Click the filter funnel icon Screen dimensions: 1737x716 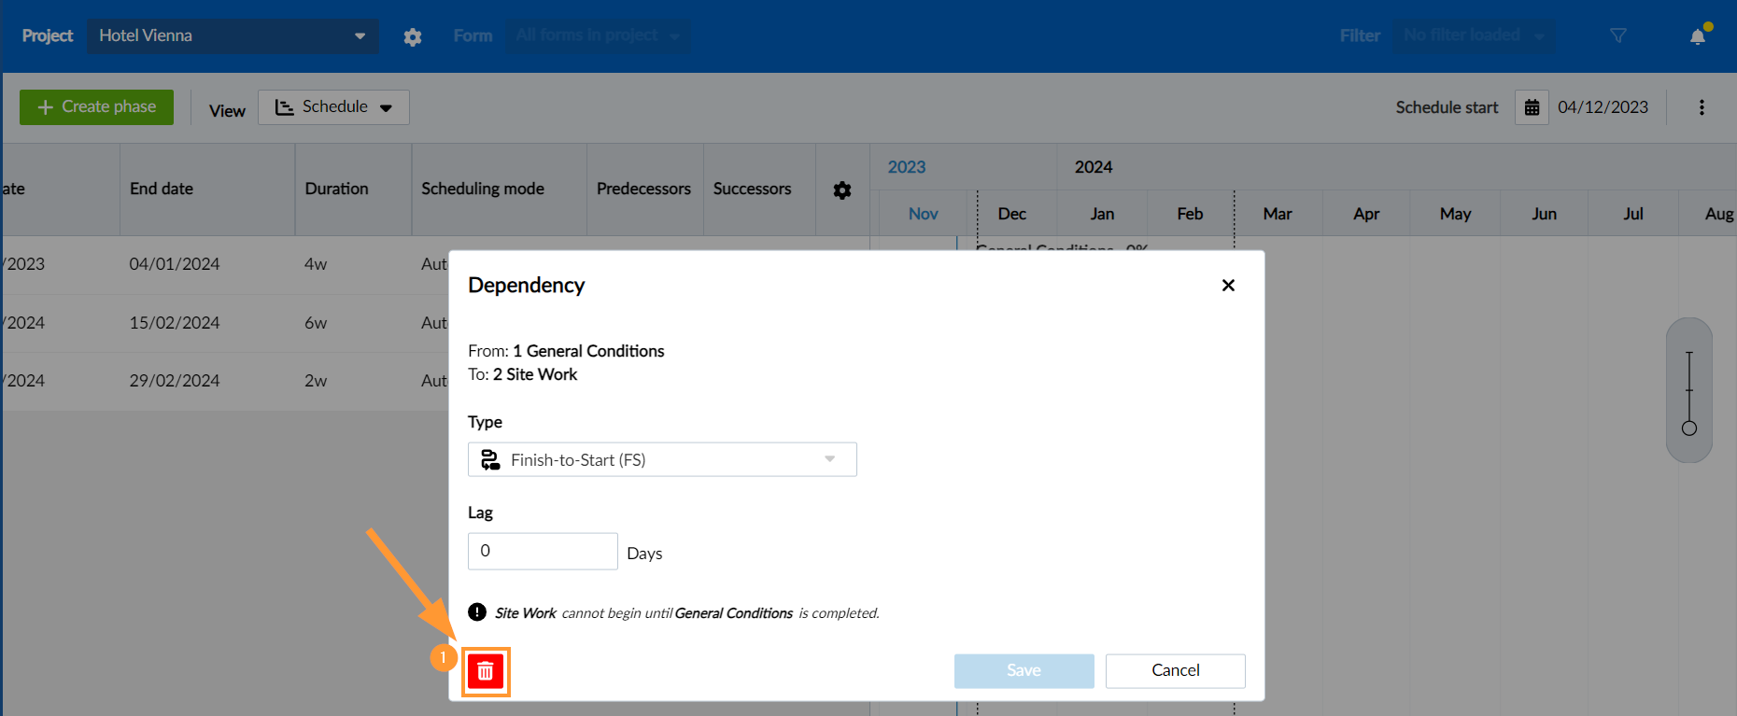pos(1618,35)
